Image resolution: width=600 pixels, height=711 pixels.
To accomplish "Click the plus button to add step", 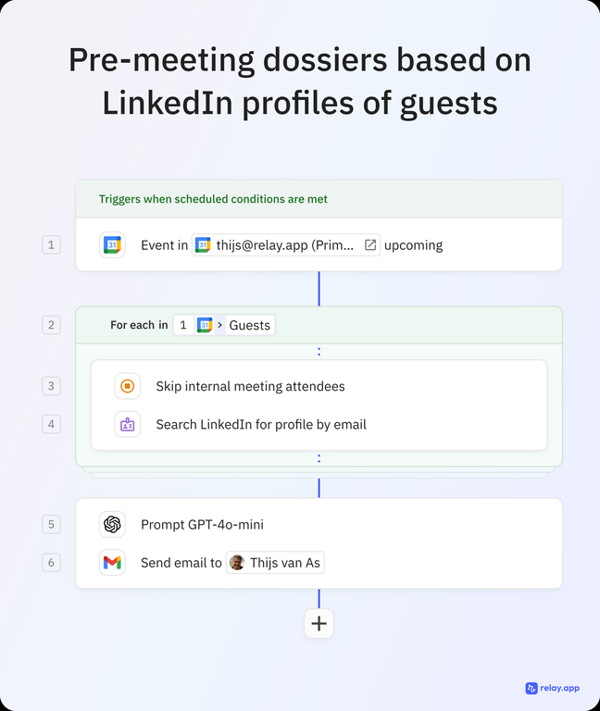I will (x=319, y=624).
